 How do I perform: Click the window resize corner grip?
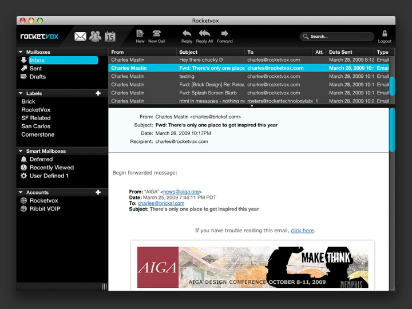[393, 288]
